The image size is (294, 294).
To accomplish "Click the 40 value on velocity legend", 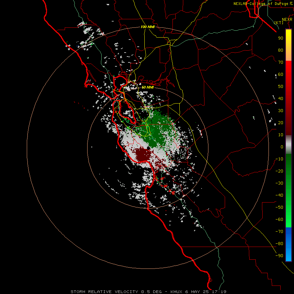I will click(281, 98).
